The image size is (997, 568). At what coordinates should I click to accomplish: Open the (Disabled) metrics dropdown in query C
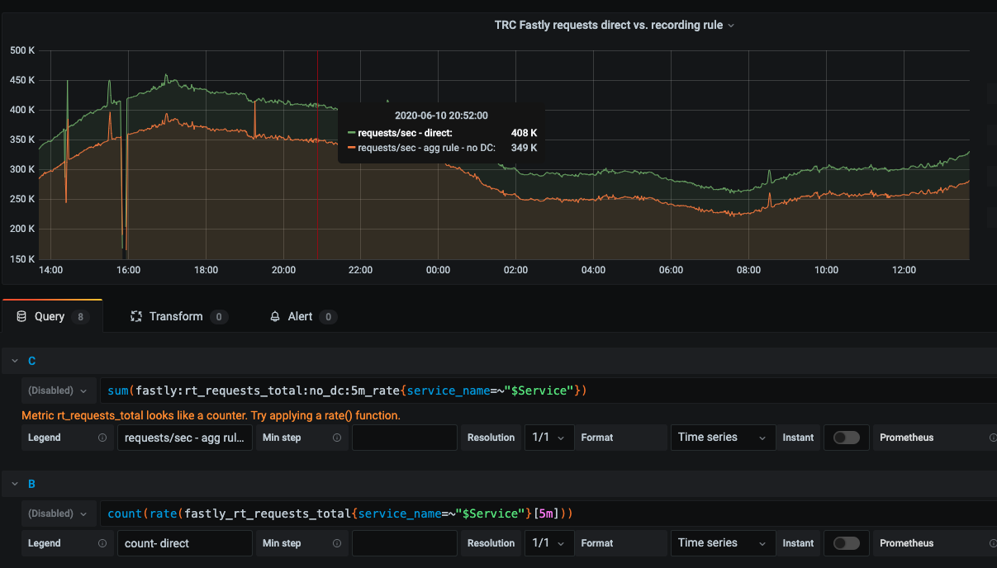click(x=57, y=390)
